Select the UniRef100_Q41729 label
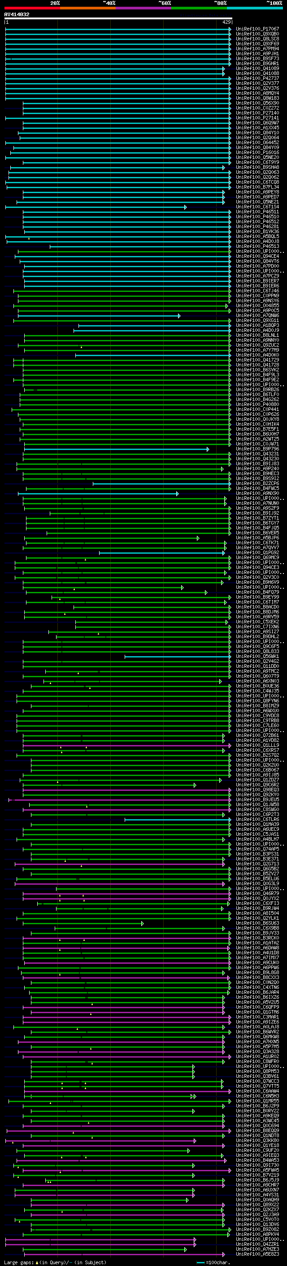Viewport: 287px width, 1266px height. (x=257, y=360)
